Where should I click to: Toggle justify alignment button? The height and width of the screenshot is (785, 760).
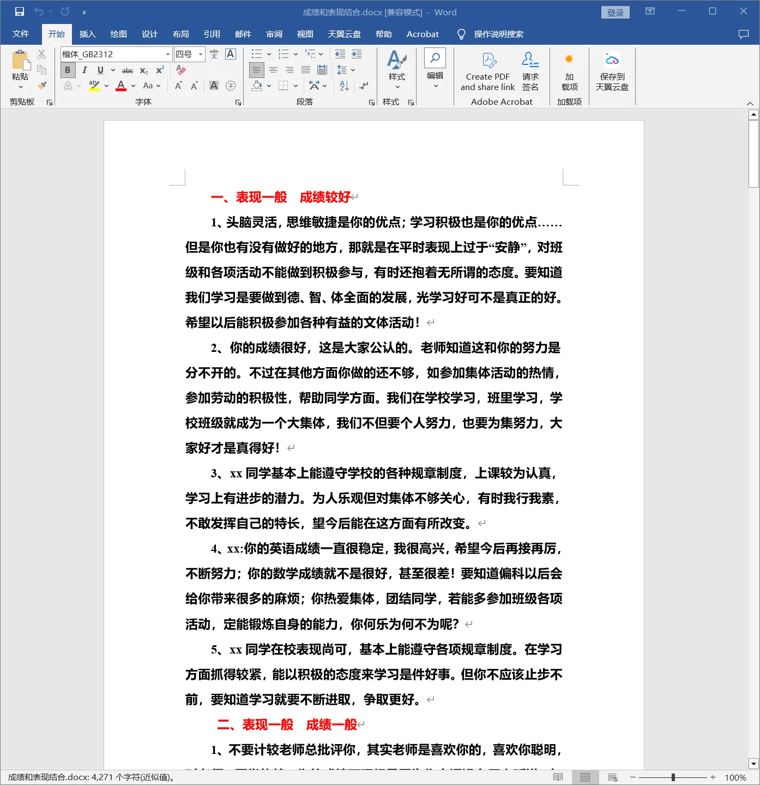[x=306, y=70]
